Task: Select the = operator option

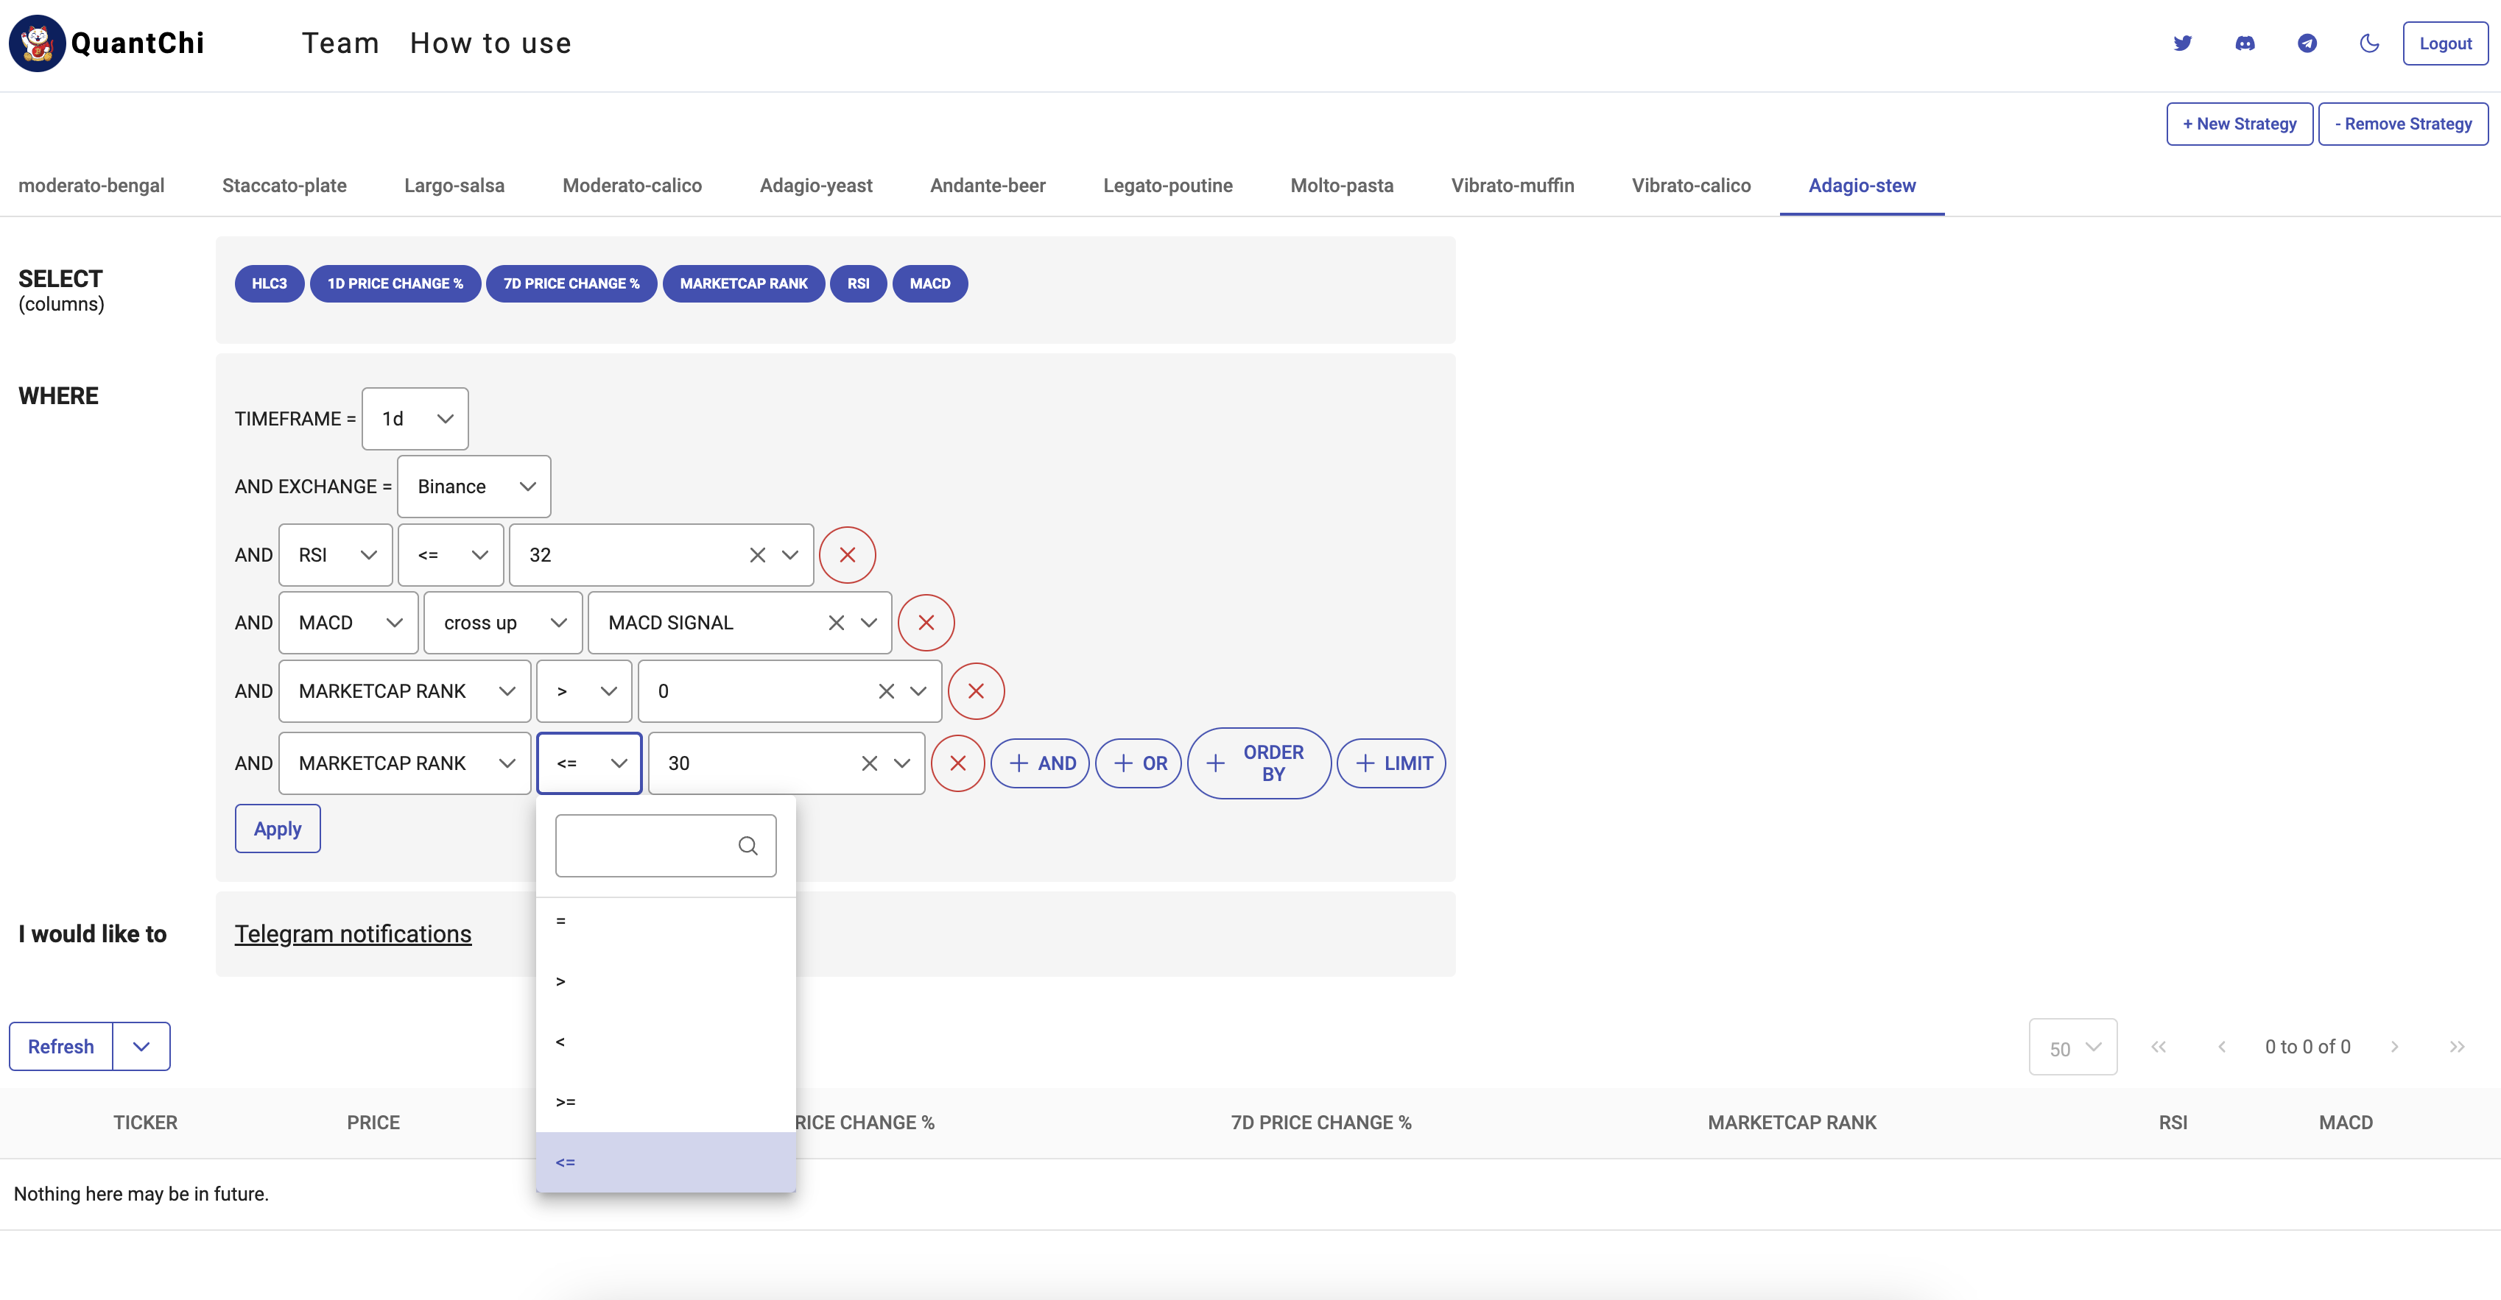Action: click(x=666, y=921)
